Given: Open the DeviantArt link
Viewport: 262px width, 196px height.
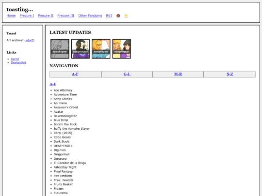Looking at the screenshot, I should pyautogui.click(x=18, y=62).
